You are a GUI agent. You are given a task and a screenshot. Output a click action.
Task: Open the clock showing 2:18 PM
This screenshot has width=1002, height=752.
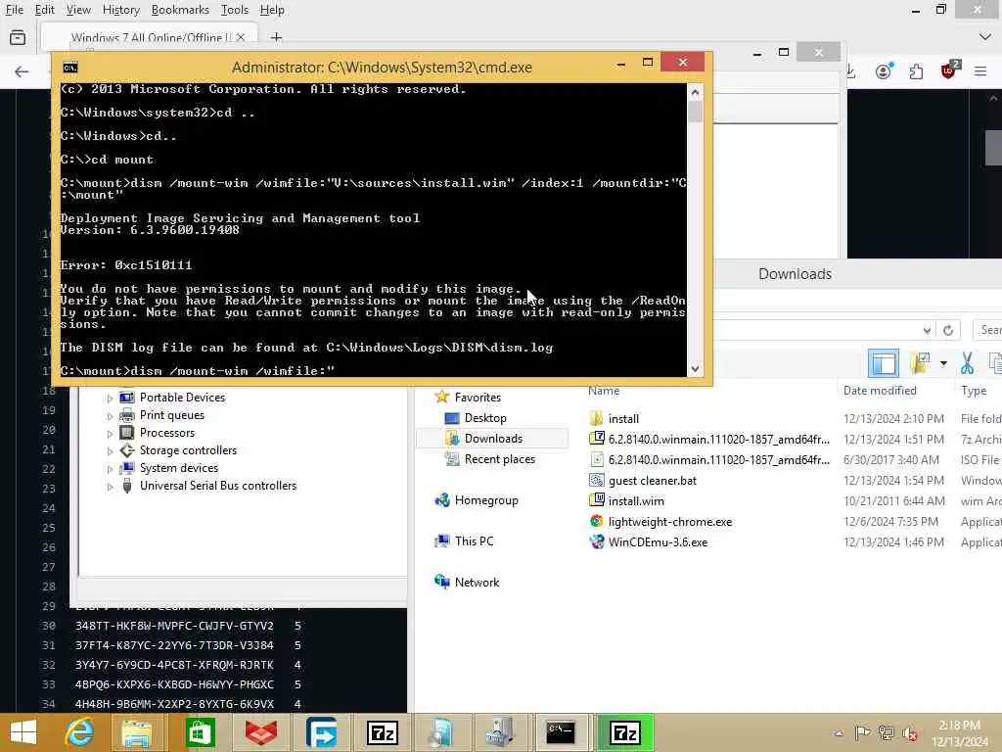pyautogui.click(x=960, y=733)
